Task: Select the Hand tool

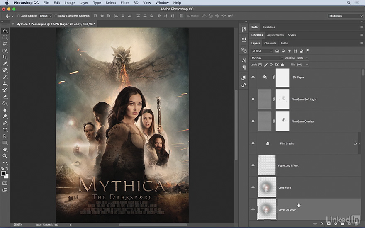Action: [x=5, y=149]
